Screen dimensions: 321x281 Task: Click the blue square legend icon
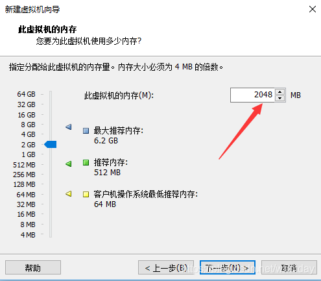click(86, 130)
